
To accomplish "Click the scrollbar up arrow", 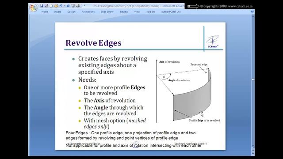I will (253, 16).
